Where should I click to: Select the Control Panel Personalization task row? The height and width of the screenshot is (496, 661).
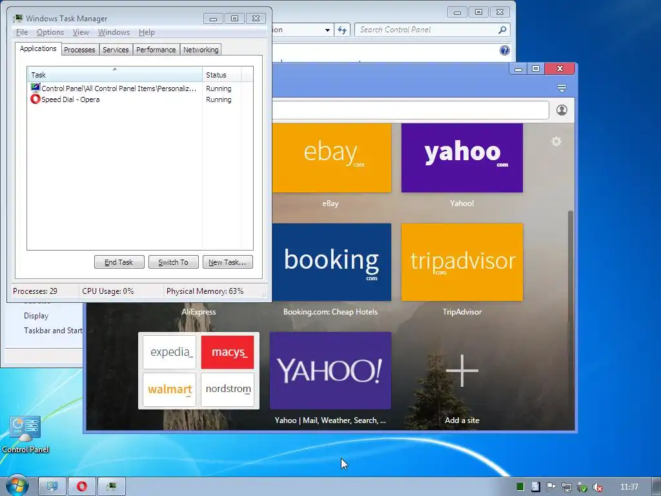[x=135, y=88]
